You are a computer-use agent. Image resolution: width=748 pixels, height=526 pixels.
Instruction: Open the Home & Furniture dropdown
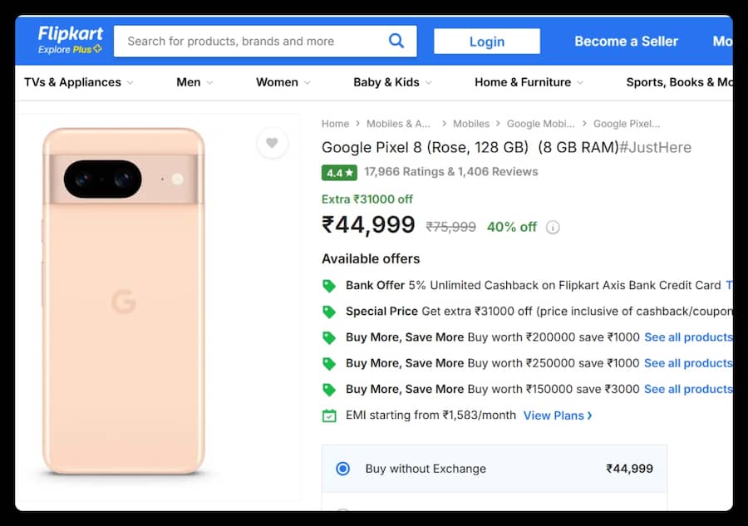point(529,82)
